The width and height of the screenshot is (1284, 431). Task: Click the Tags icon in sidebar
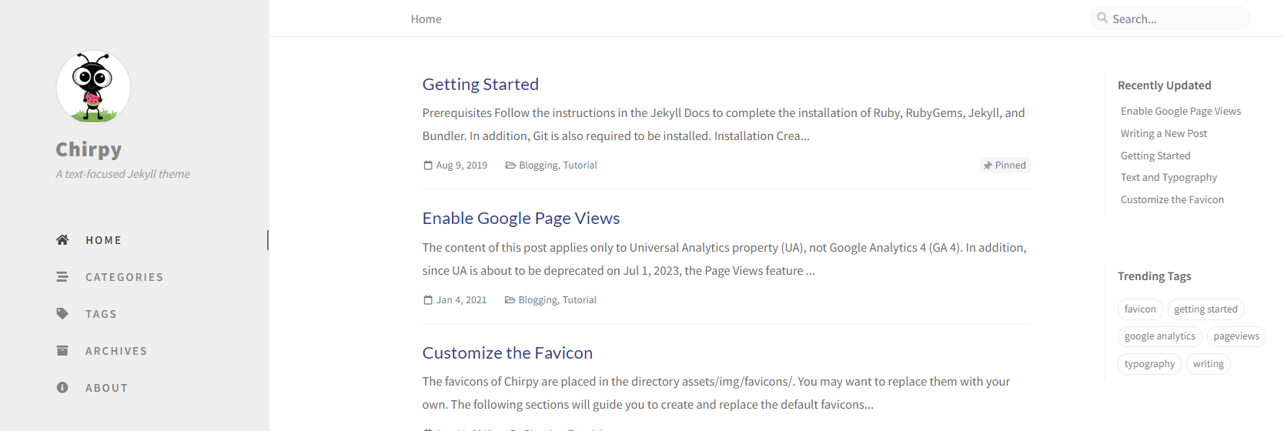pyautogui.click(x=62, y=314)
